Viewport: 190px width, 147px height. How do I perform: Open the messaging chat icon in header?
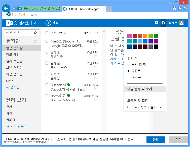156,23
